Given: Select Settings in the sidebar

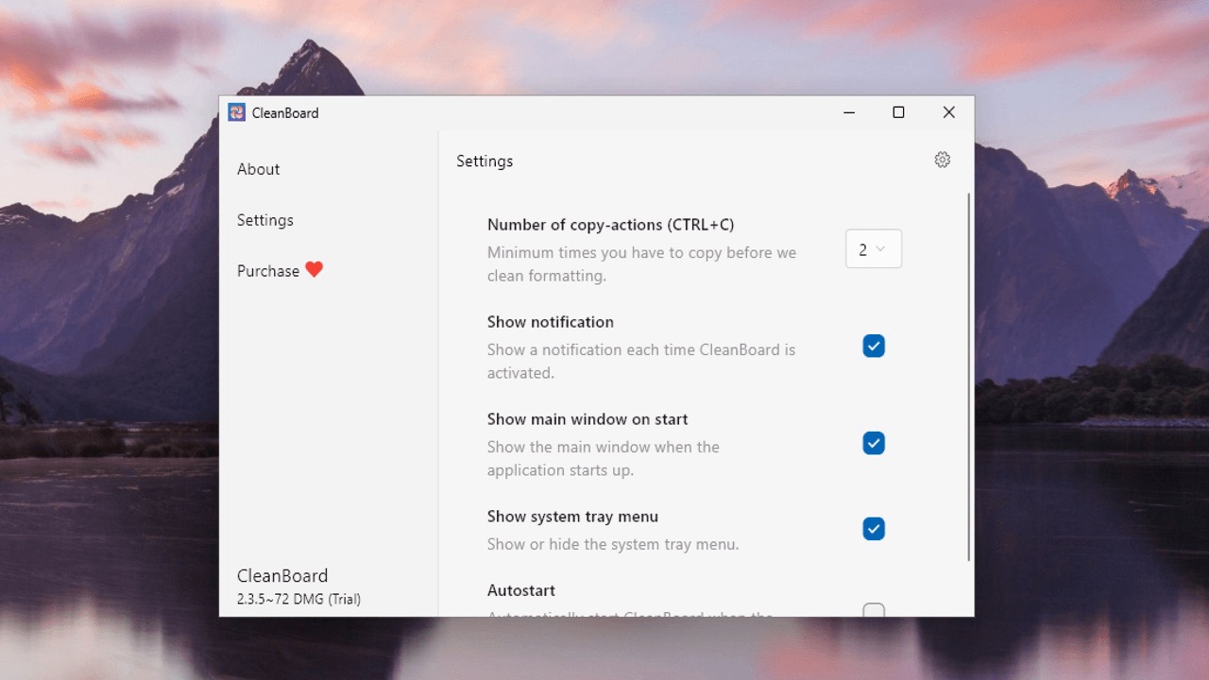Looking at the screenshot, I should coord(265,220).
